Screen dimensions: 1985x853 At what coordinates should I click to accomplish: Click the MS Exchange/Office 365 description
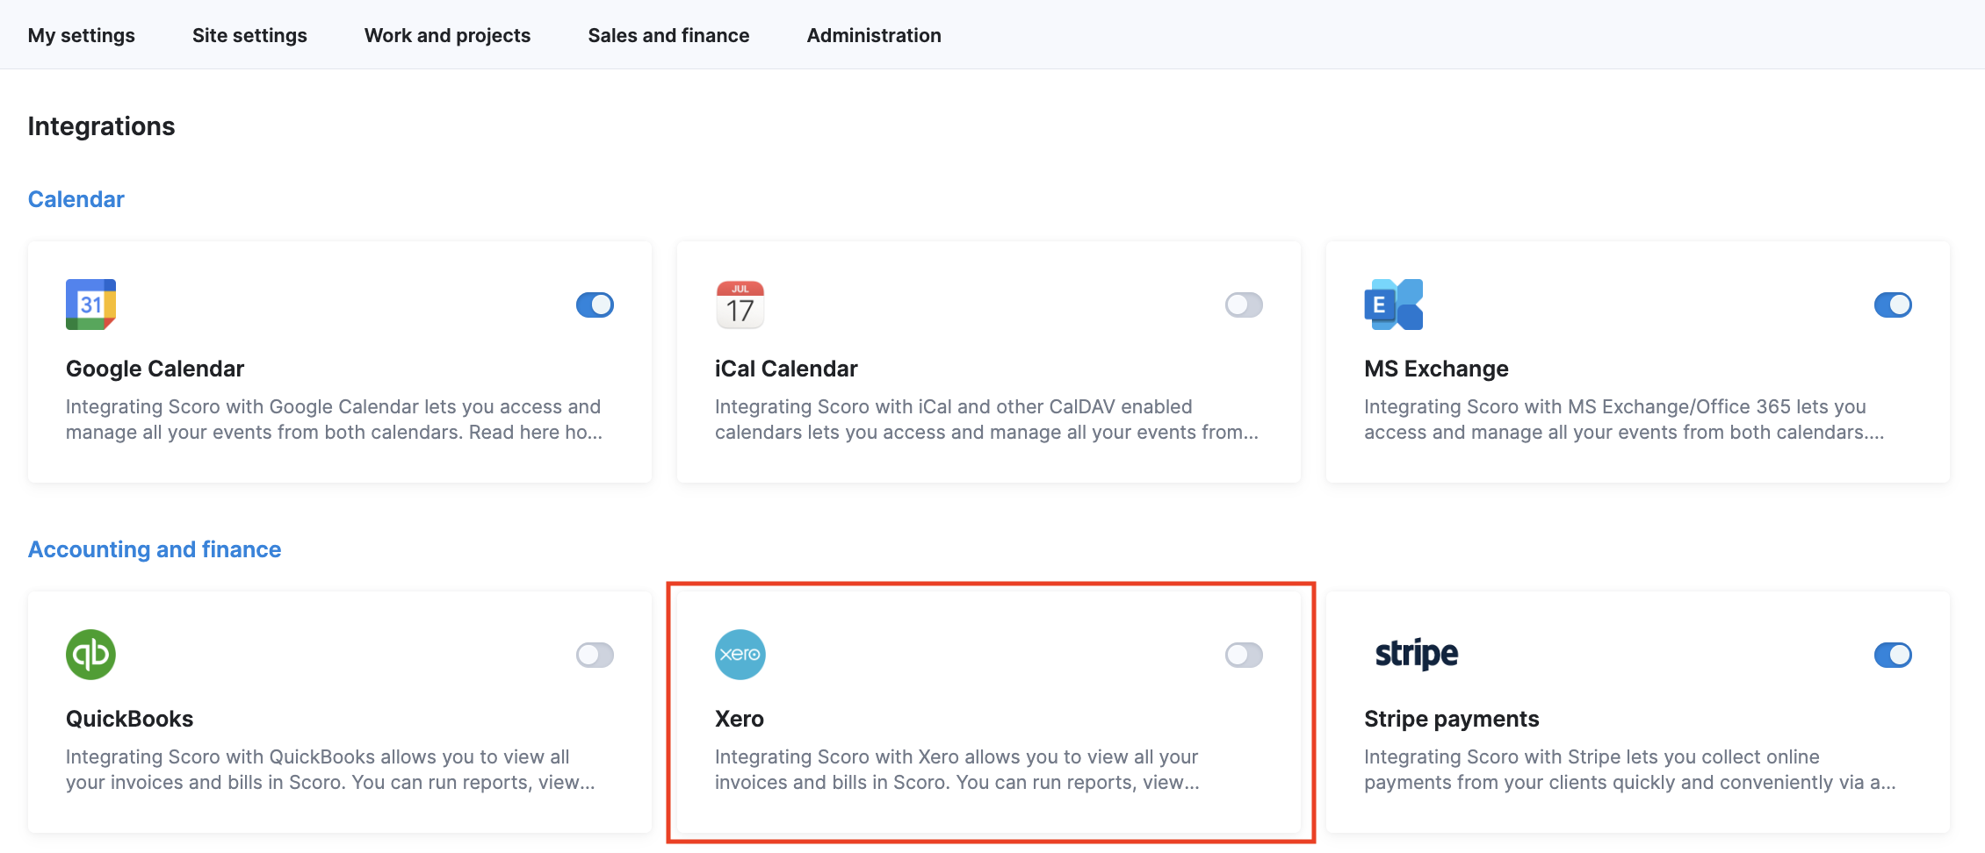(x=1624, y=419)
